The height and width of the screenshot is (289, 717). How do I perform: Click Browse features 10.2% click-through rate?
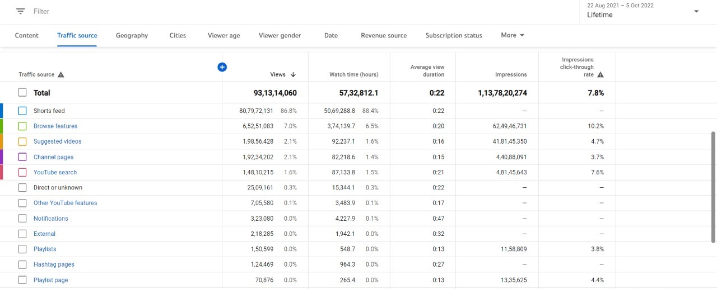596,126
